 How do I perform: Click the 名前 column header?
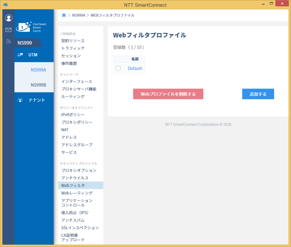coord(135,59)
